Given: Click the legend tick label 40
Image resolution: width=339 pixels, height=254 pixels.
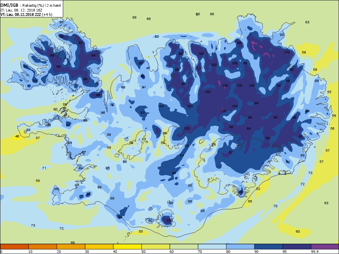Looking at the screenshot, I should 115,251.
